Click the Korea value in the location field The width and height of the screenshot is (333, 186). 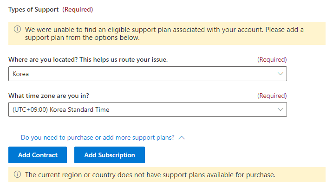[21, 74]
